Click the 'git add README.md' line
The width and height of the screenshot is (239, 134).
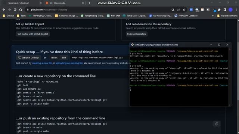click(29, 89)
